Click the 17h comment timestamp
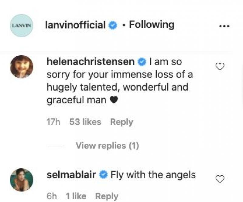 pos(53,122)
